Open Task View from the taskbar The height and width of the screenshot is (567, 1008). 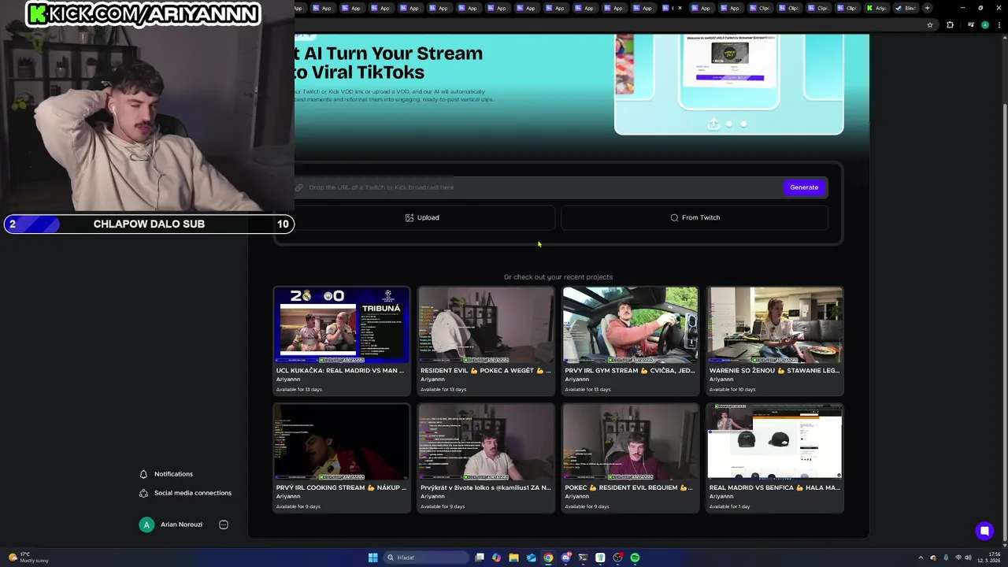click(479, 558)
